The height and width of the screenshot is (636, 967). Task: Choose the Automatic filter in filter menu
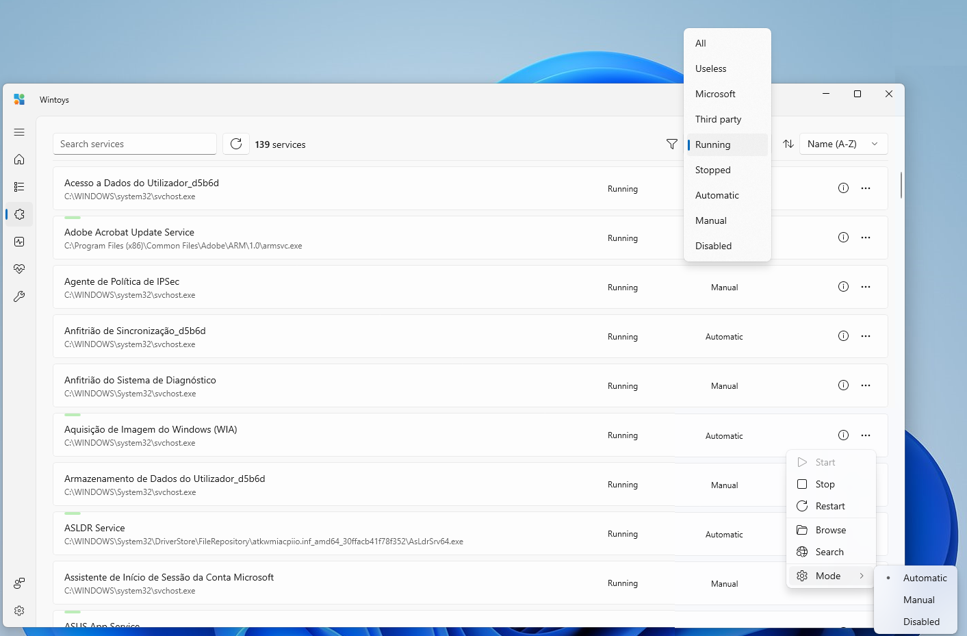pyautogui.click(x=727, y=195)
